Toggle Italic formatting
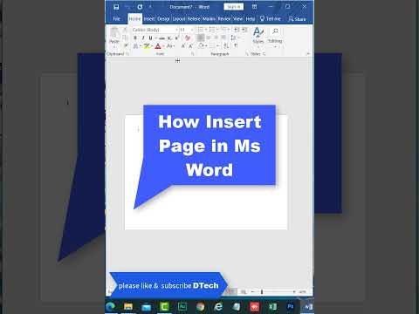The height and width of the screenshot is (314, 419). [x=143, y=38]
